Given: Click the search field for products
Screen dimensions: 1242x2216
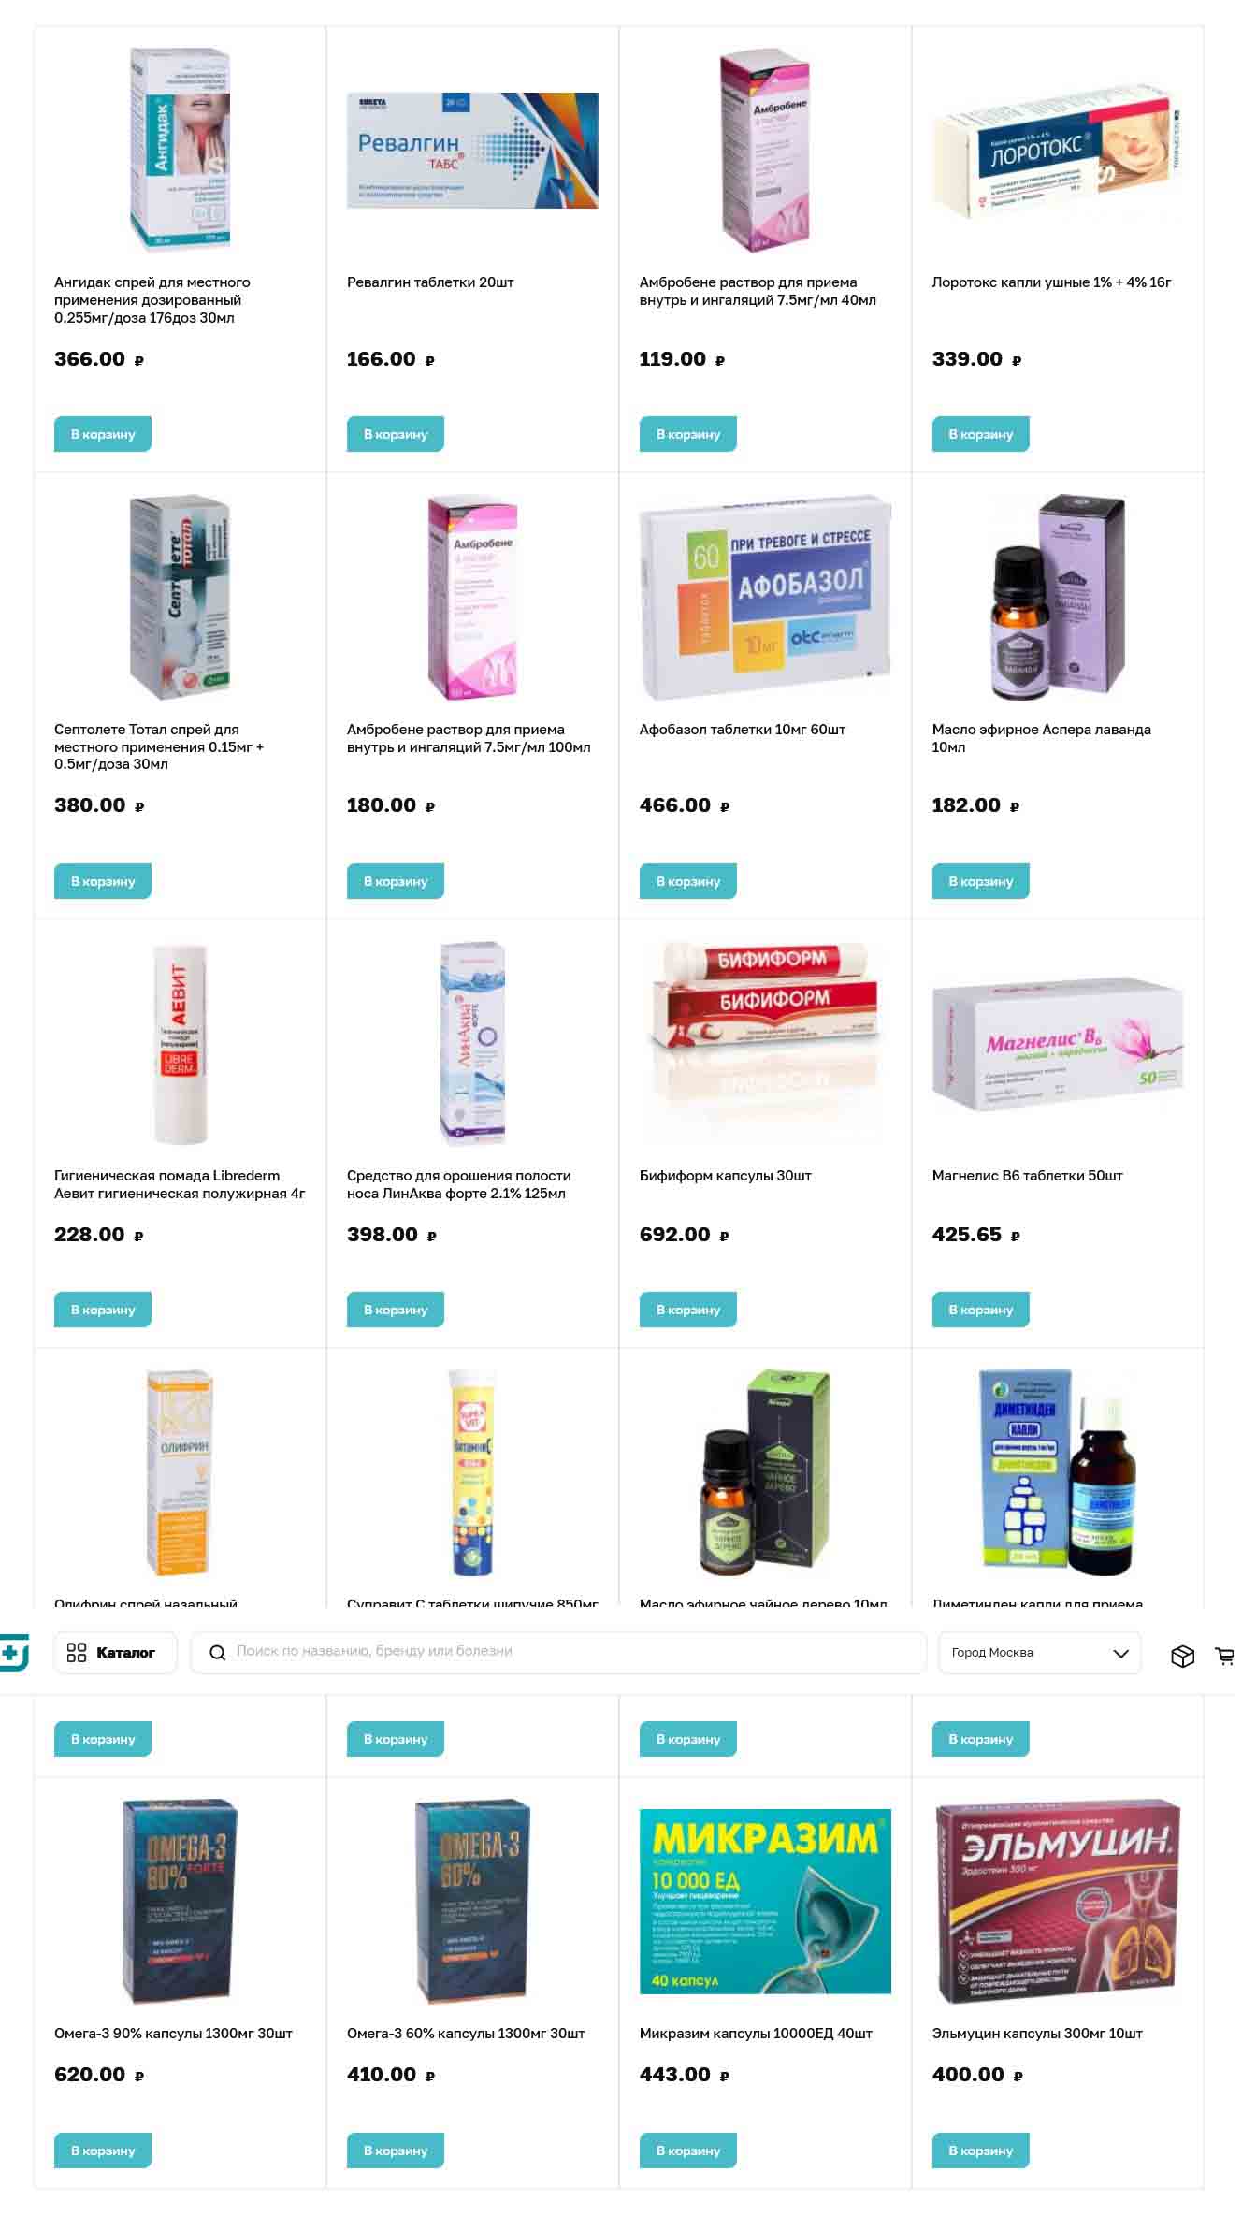Looking at the screenshot, I should pos(558,1652).
